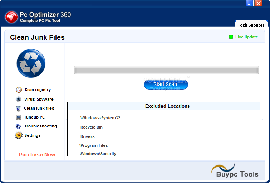Select the \Program Files excluded location

[94, 145]
